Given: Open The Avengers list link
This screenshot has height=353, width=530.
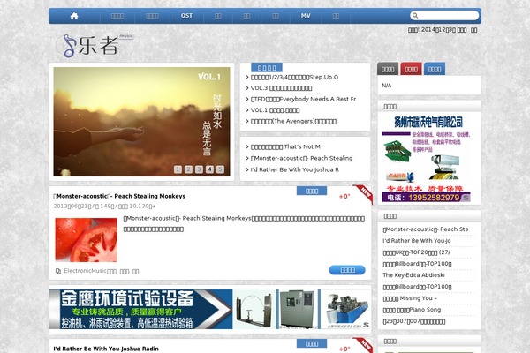Looking at the screenshot, I should click(293, 121).
